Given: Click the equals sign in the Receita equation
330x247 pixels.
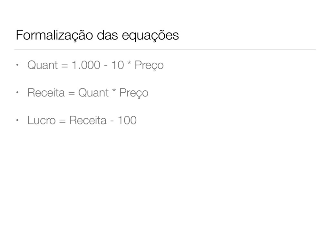Looking at the screenshot, I should (x=71, y=94).
